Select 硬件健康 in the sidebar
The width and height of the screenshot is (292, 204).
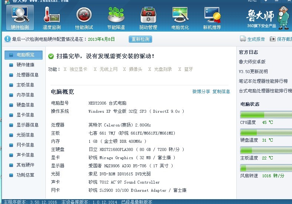tap(25, 65)
